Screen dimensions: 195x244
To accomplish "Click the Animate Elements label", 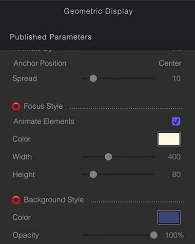I will (44, 122).
